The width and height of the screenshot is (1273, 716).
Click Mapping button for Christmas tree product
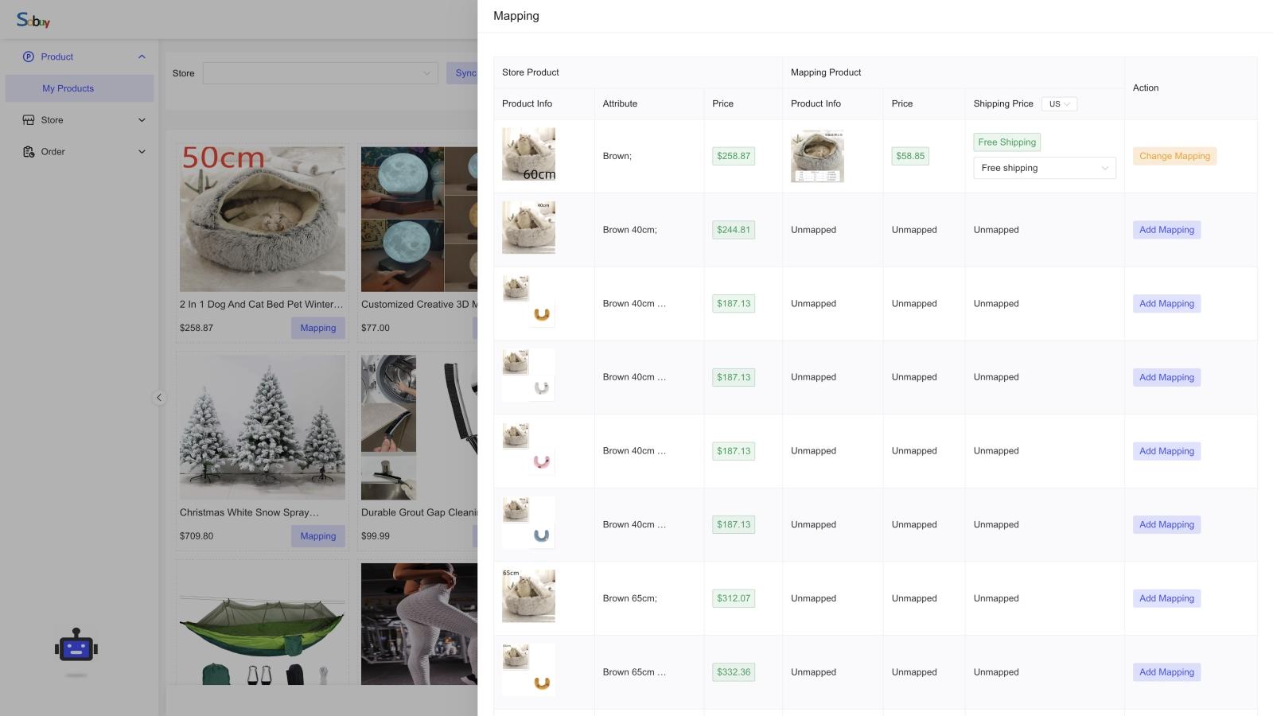(x=318, y=536)
